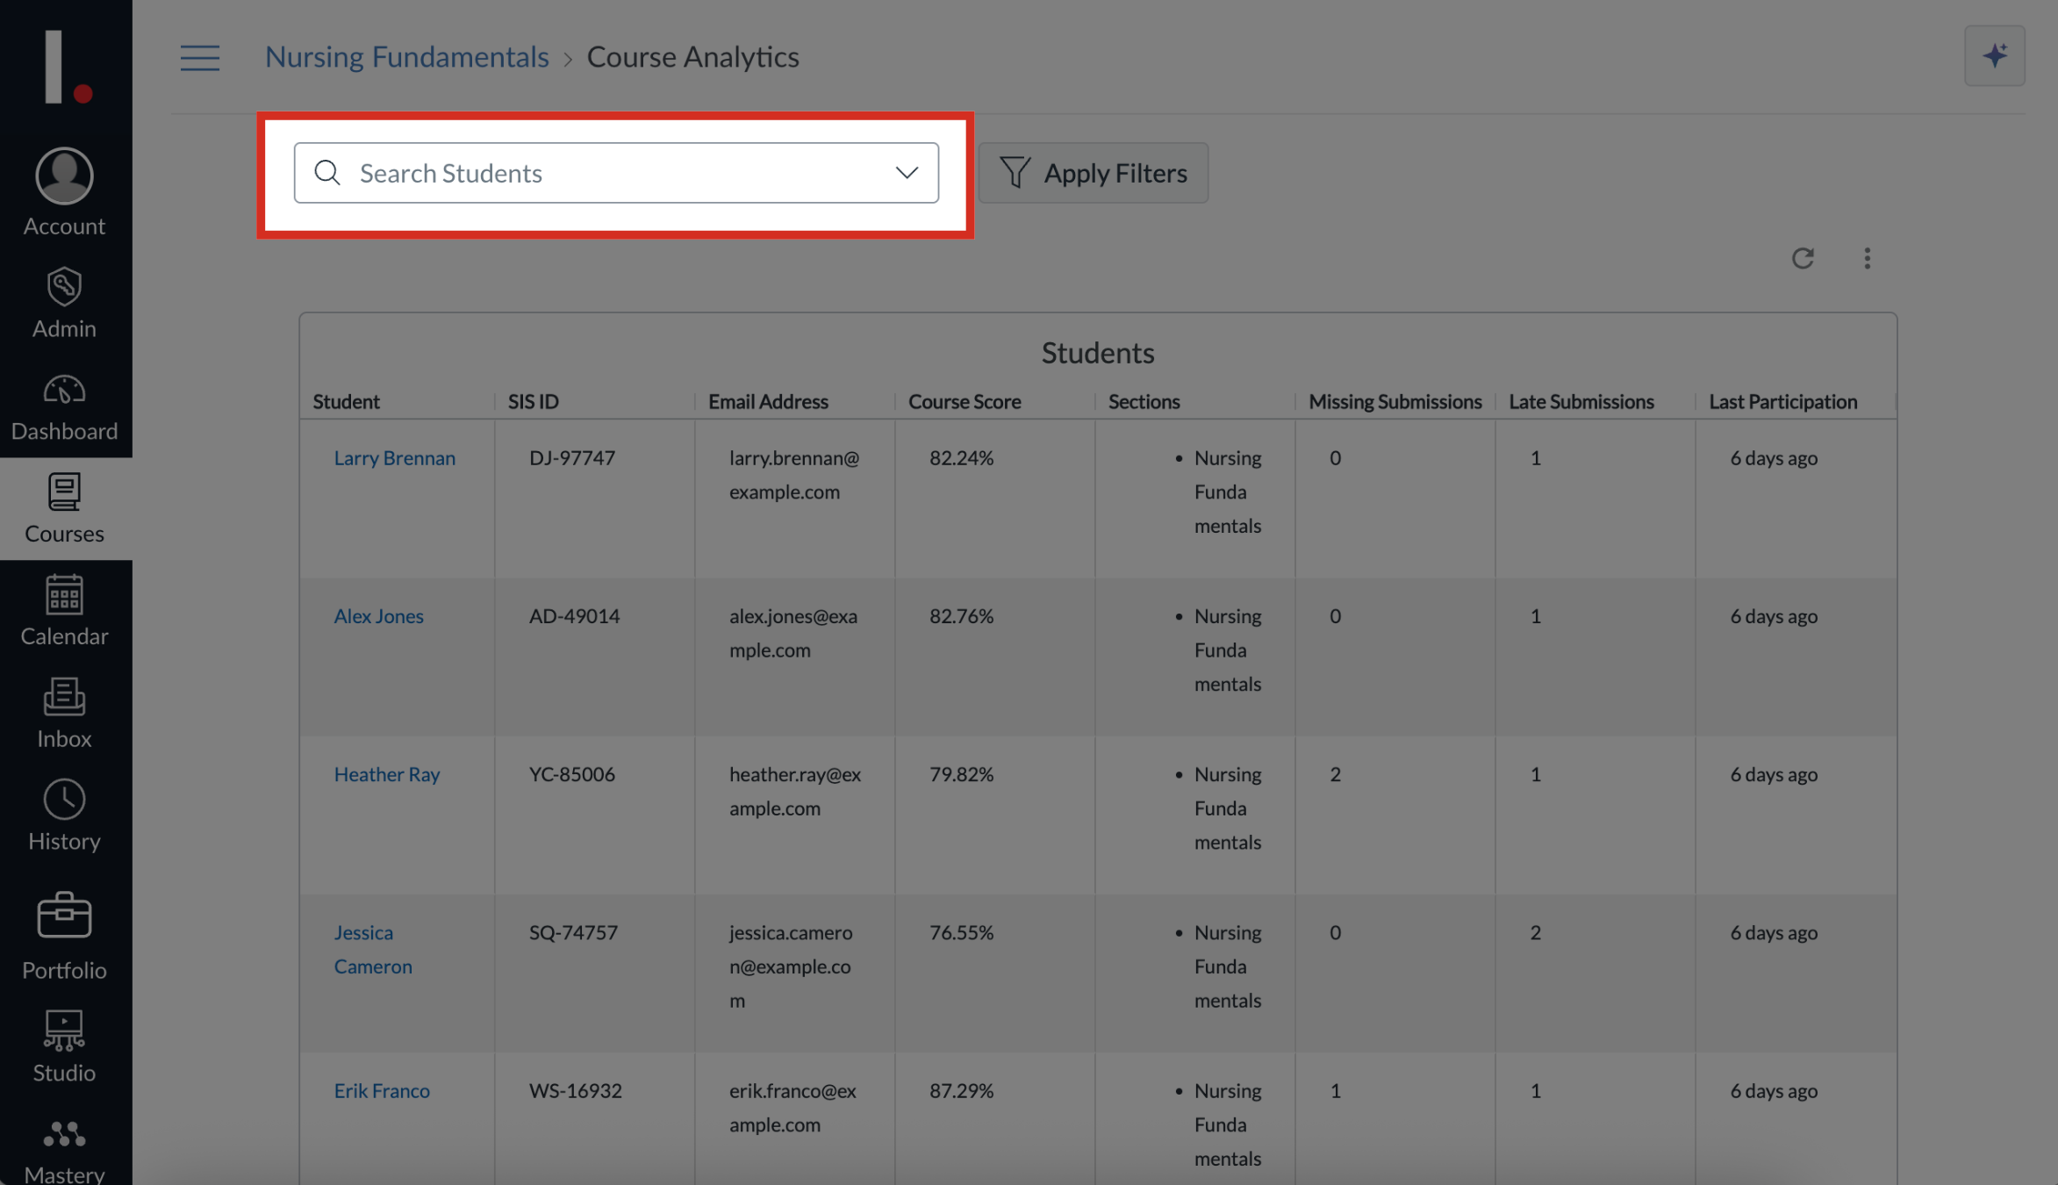Image resolution: width=2058 pixels, height=1185 pixels.
Task: Reload the Students table with the refresh icon
Action: (x=1803, y=258)
